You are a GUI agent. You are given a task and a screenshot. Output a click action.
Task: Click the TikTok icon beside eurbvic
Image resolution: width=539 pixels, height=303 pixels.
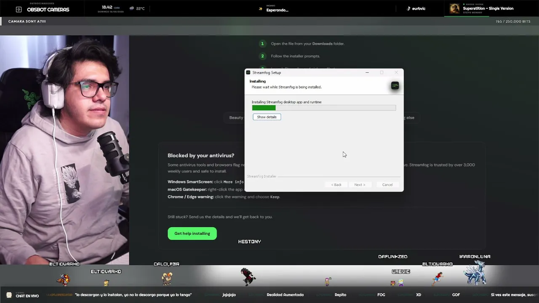click(x=408, y=8)
